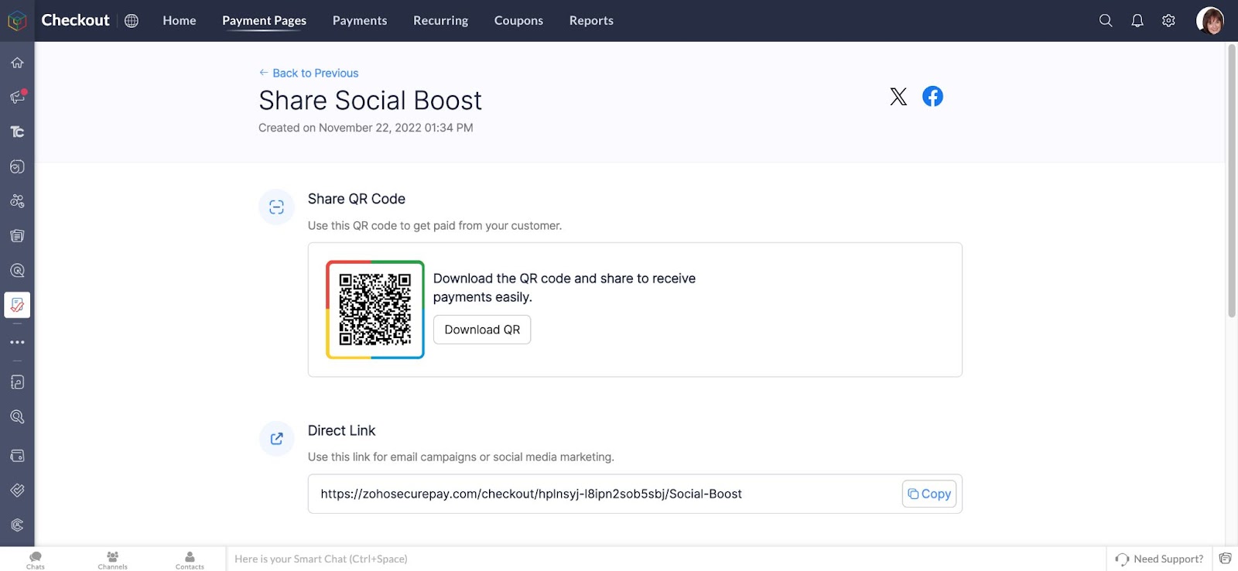The width and height of the screenshot is (1238, 571).
Task: Open the TC sidebar icon
Action: coord(17,132)
